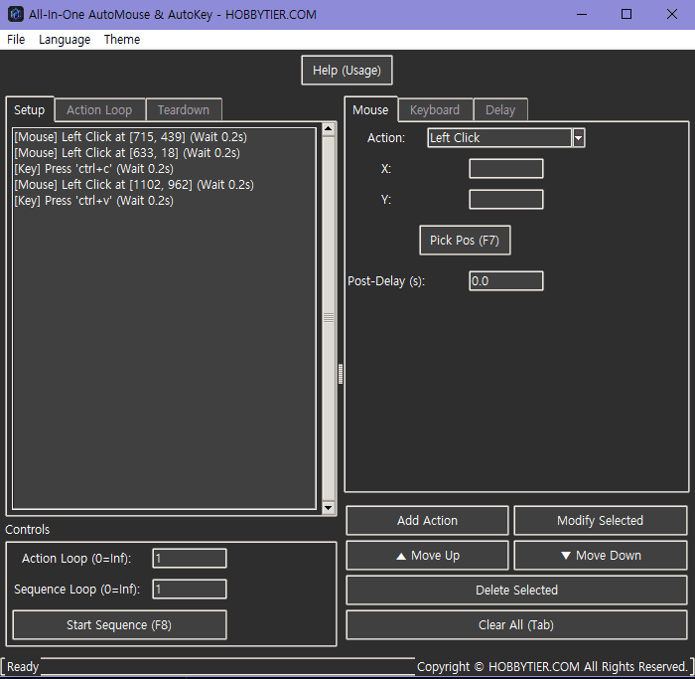Viewport: 695px width, 679px height.
Task: Switch to the Action Loop tab
Action: click(99, 109)
